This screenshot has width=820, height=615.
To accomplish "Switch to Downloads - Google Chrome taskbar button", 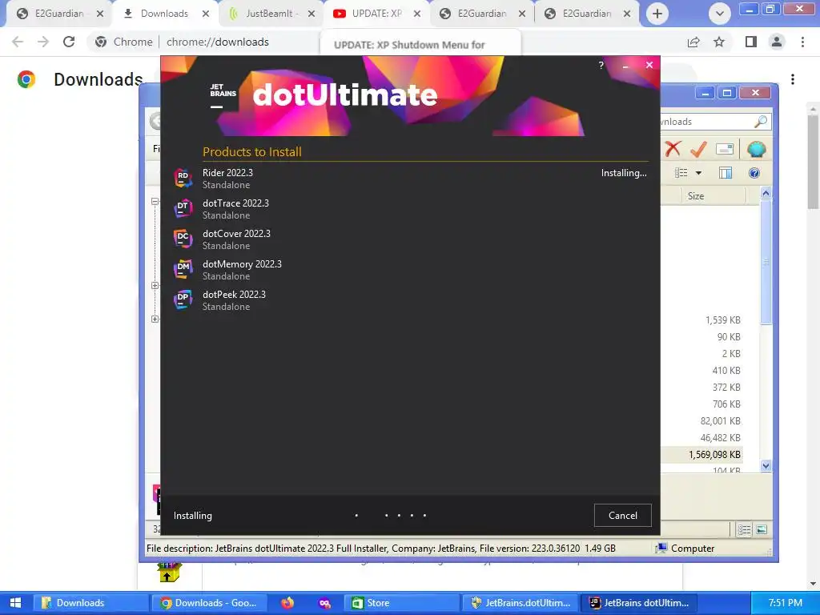I will [x=209, y=603].
